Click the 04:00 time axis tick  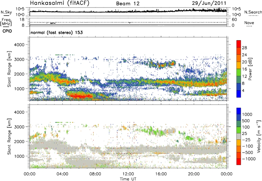point(63,174)
